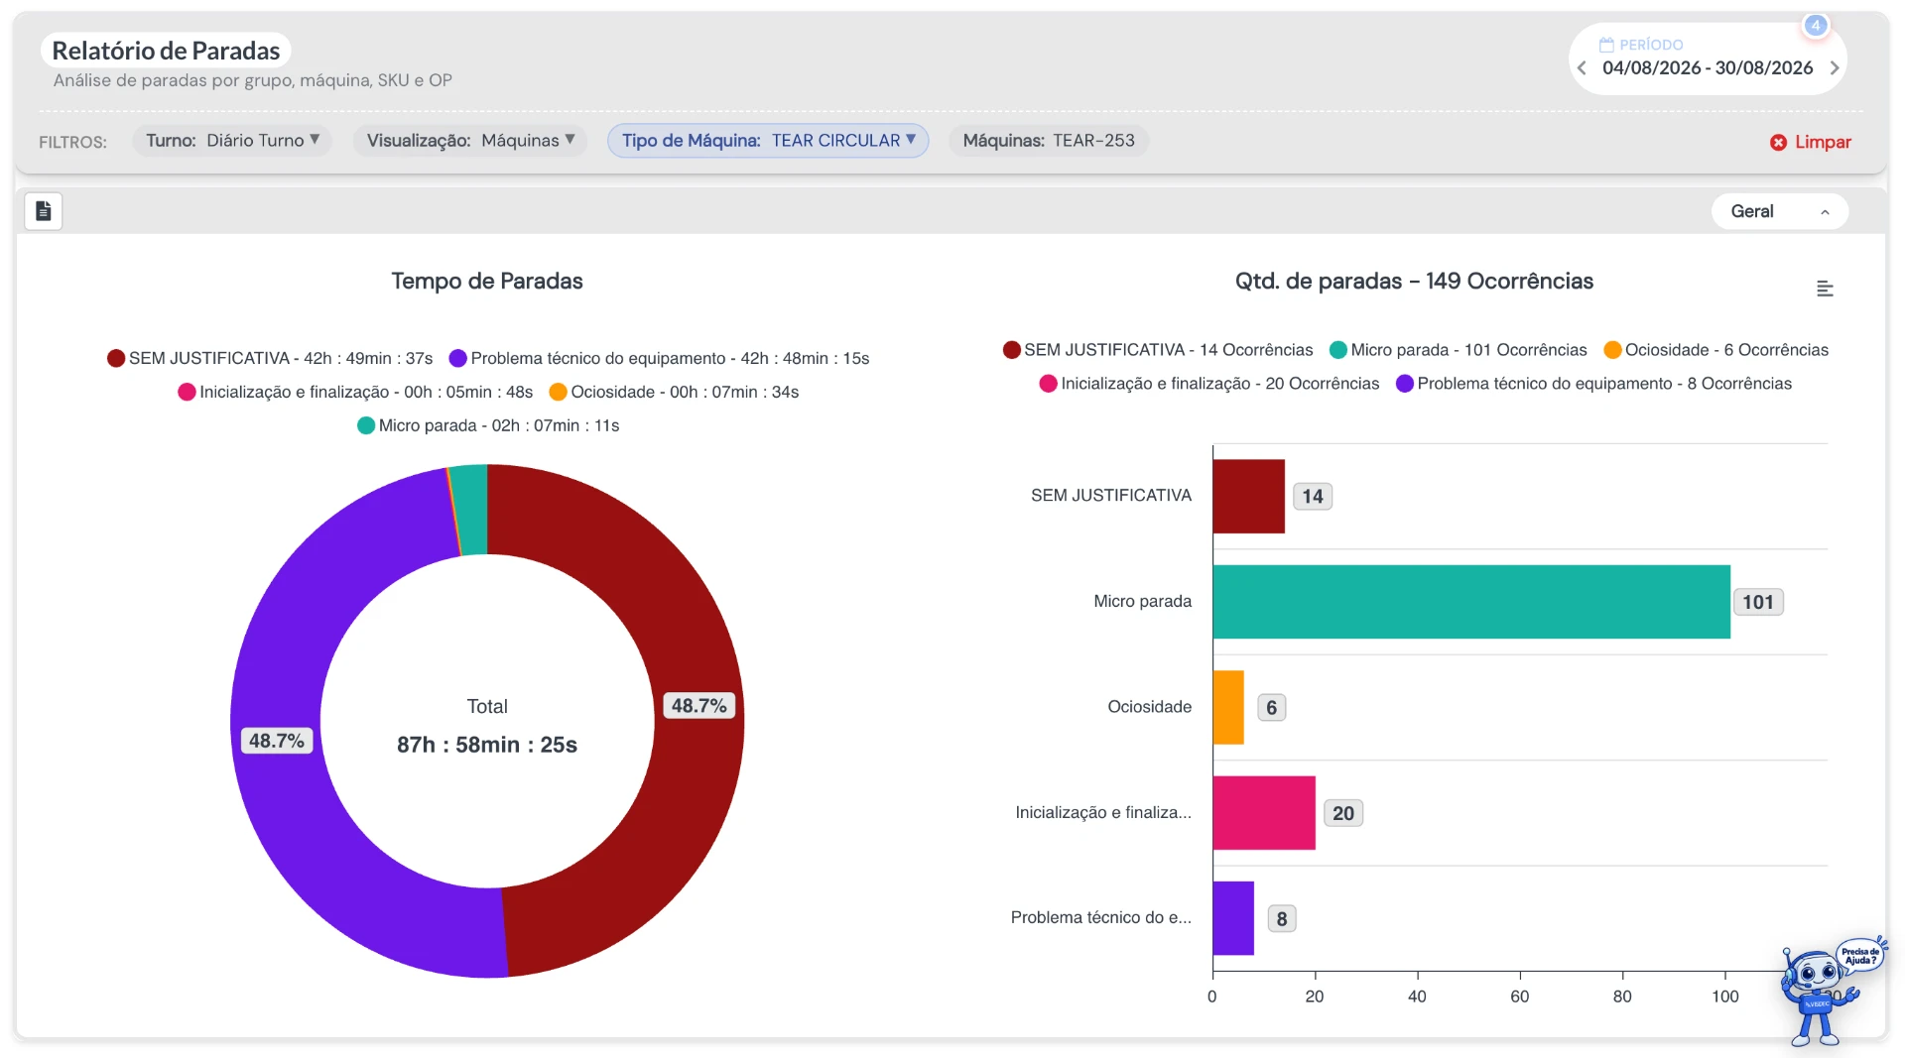This screenshot has height=1058, width=1905.
Task: Select the orange Ociosidade bar
Action: point(1228,707)
